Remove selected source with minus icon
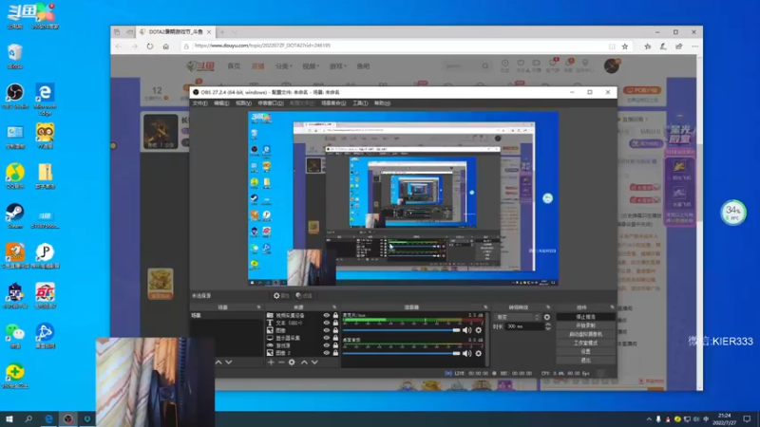 [281, 362]
